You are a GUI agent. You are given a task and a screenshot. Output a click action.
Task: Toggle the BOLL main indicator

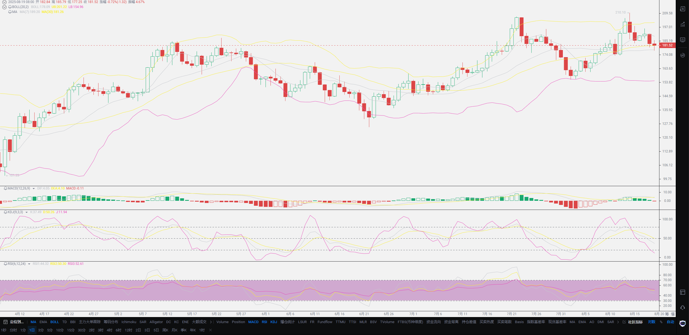click(x=54, y=322)
